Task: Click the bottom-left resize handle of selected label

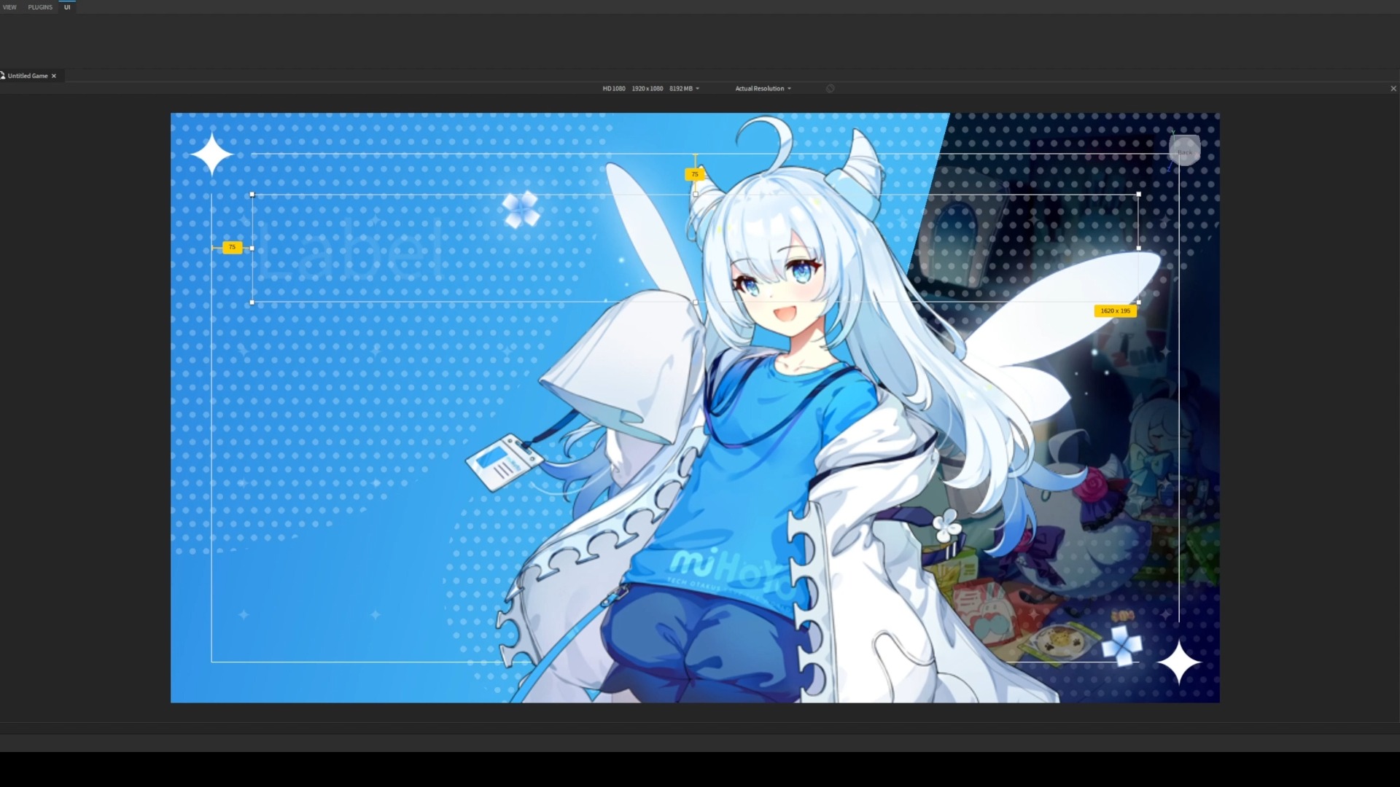Action: tap(252, 302)
